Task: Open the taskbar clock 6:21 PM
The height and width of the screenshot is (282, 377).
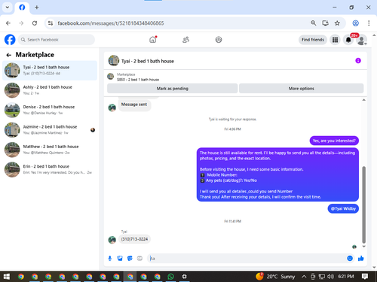Action: 346,277
